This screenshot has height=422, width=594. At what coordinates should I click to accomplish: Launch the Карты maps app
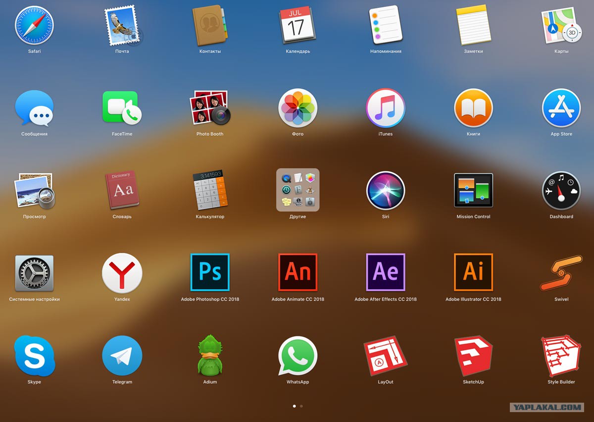click(561, 25)
